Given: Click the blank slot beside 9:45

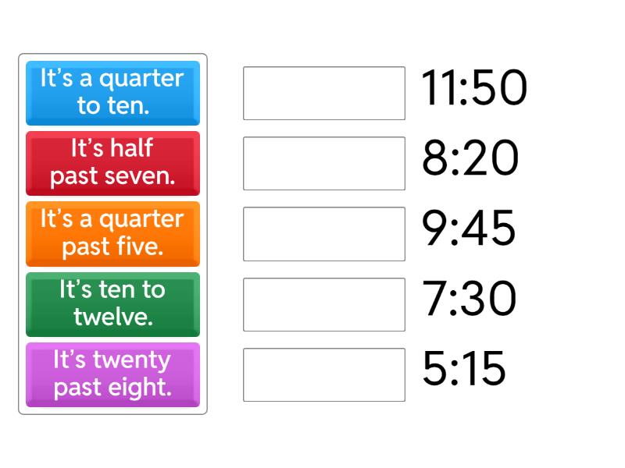Looking at the screenshot, I should (323, 234).
